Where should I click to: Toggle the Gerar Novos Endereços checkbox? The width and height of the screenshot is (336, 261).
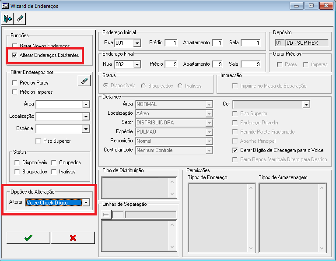[14, 46]
